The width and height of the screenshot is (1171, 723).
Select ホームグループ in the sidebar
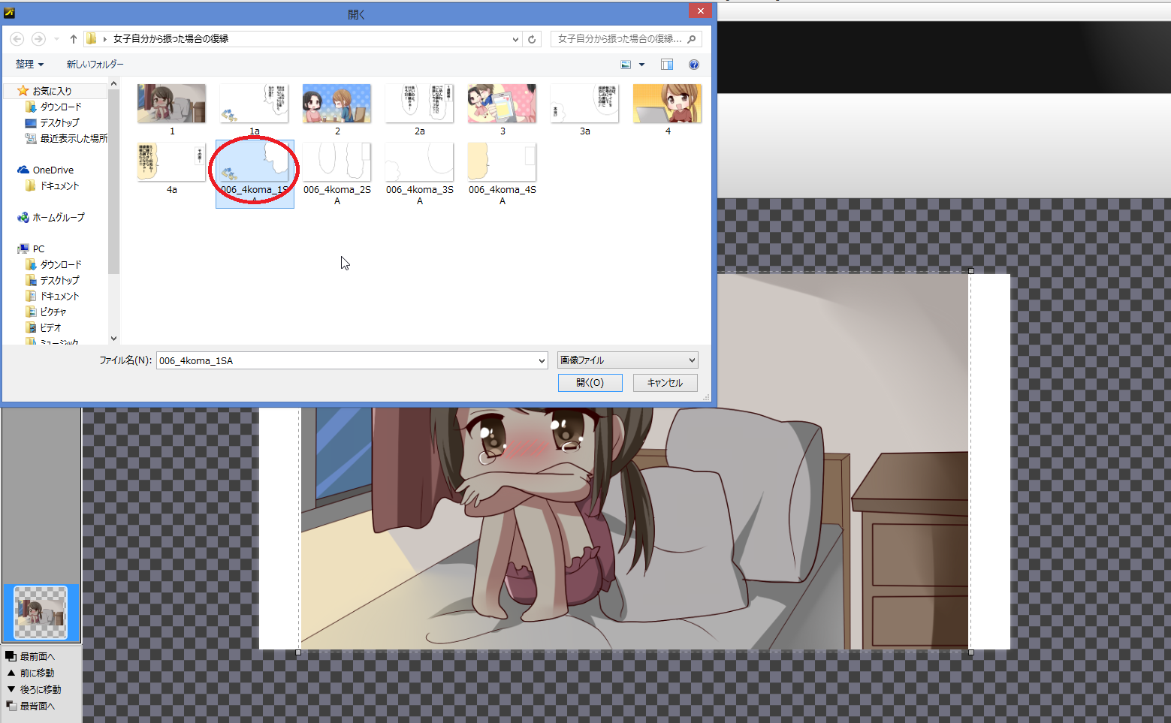58,218
